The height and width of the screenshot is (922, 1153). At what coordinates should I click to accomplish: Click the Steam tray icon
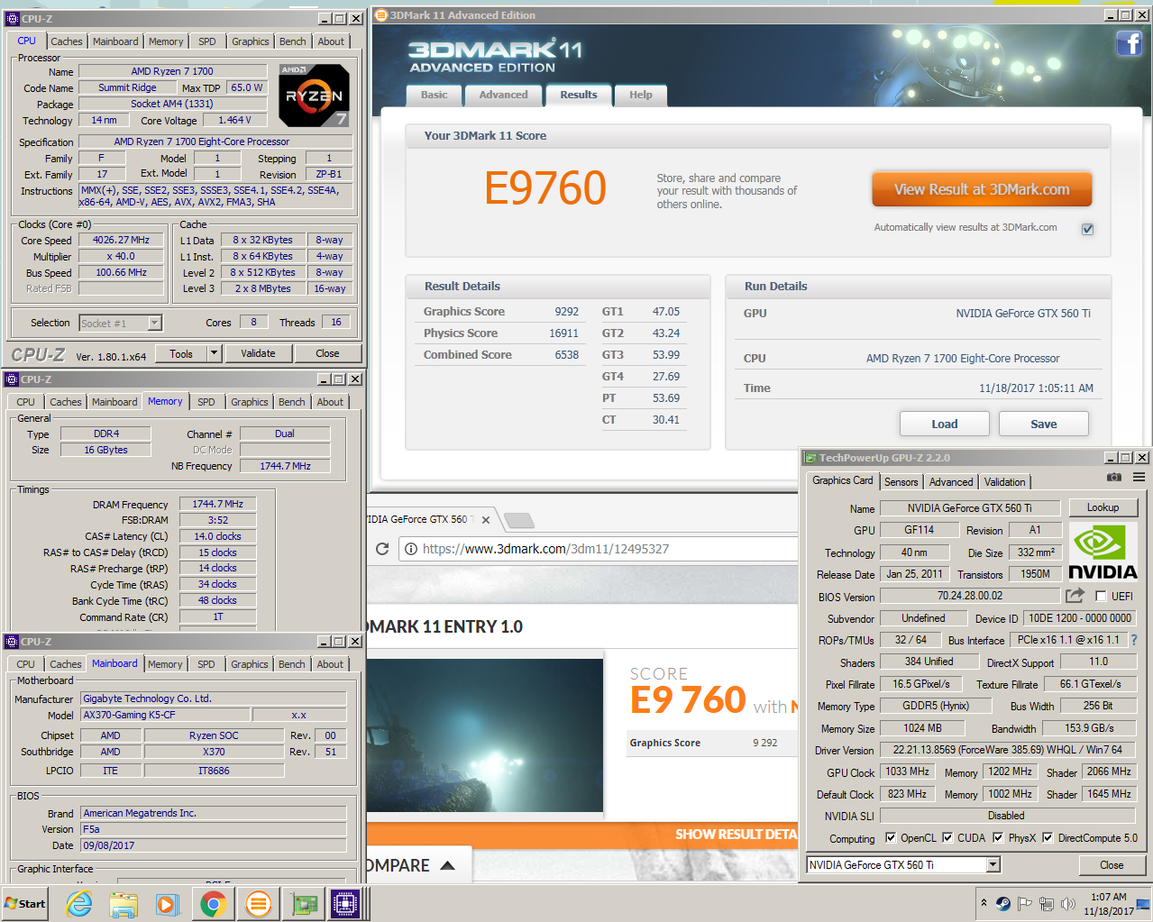pos(1003,903)
